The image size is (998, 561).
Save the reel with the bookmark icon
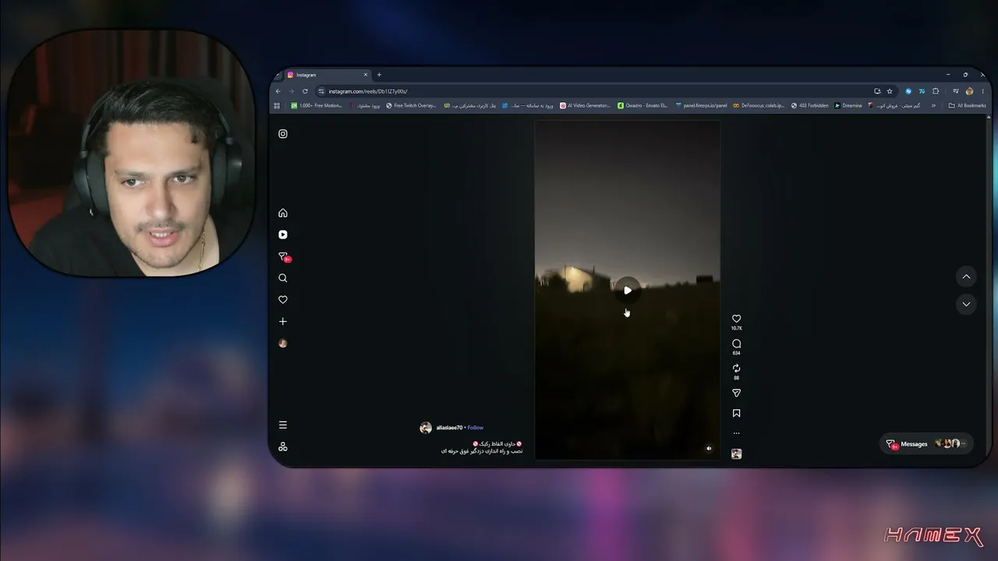coord(736,414)
